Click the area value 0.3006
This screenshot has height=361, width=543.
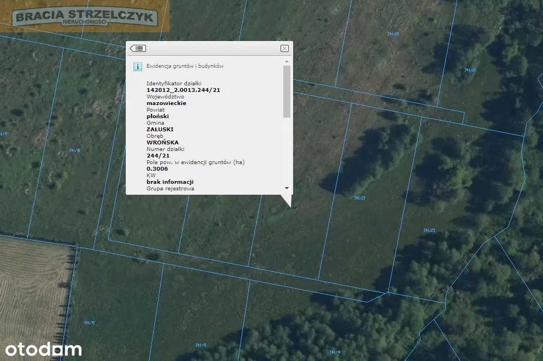click(157, 168)
